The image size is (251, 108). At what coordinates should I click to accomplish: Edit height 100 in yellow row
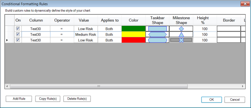click(205, 35)
